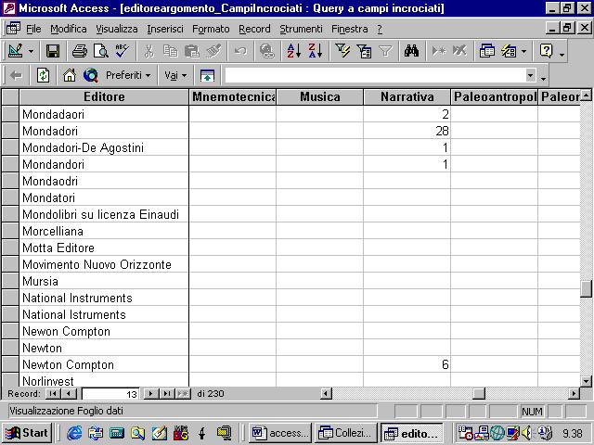Image resolution: width=594 pixels, height=445 pixels.
Task: Click the Mondadori-De Agostini cell
Action: click(x=104, y=147)
